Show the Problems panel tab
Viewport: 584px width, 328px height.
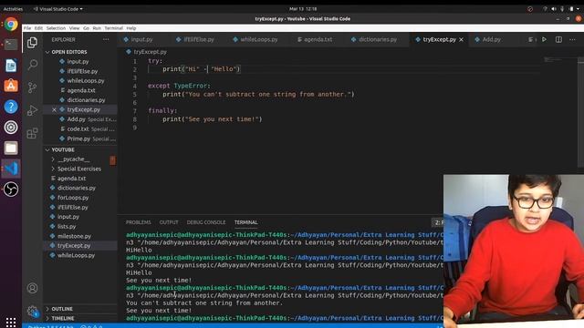pos(138,222)
